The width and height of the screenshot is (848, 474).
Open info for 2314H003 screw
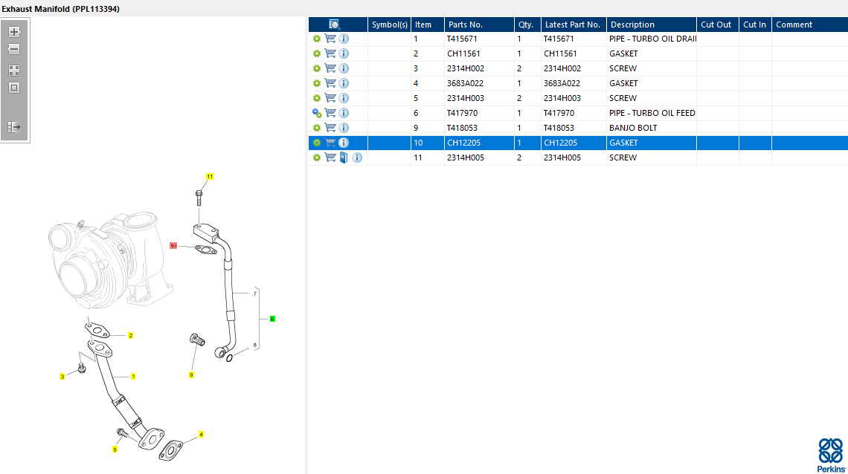(x=344, y=98)
